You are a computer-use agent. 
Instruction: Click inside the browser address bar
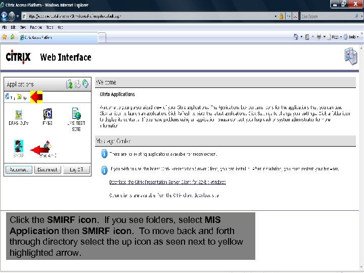(x=148, y=16)
